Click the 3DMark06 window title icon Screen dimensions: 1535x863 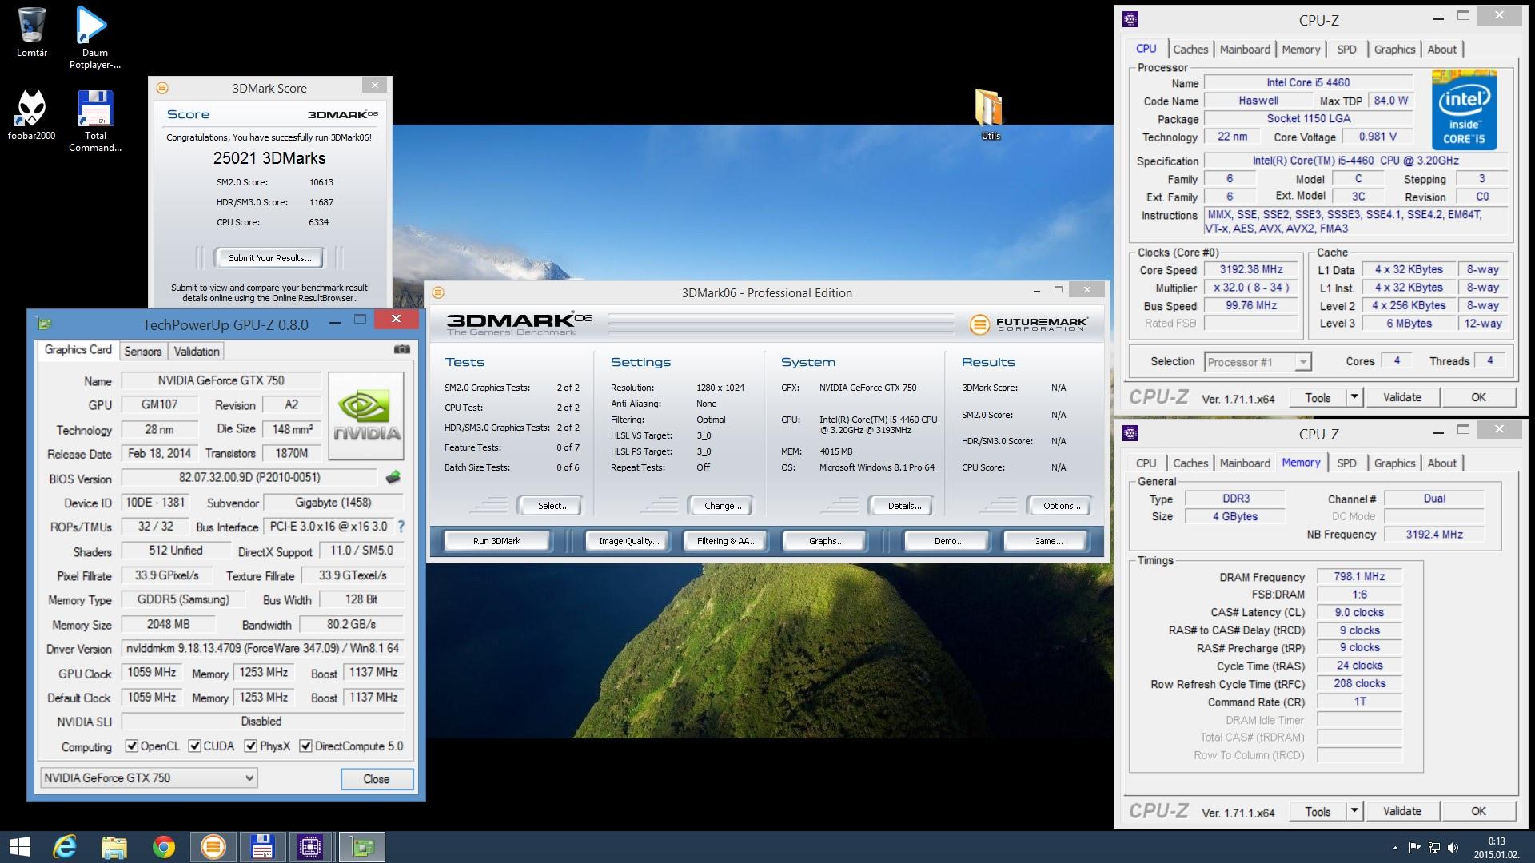click(x=437, y=292)
